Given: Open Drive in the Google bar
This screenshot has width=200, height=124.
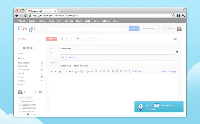Looking at the screenshot, I should point(96,21).
